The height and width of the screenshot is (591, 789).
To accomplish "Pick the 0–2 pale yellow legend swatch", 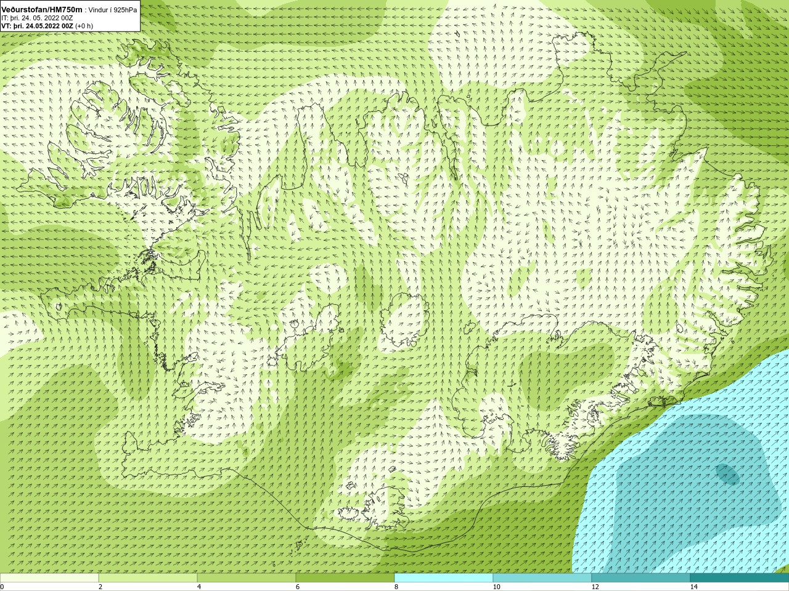I will coord(49,578).
